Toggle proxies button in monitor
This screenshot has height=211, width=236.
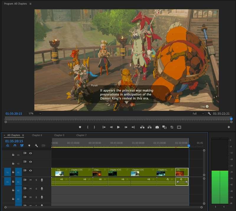(x=172, y=127)
